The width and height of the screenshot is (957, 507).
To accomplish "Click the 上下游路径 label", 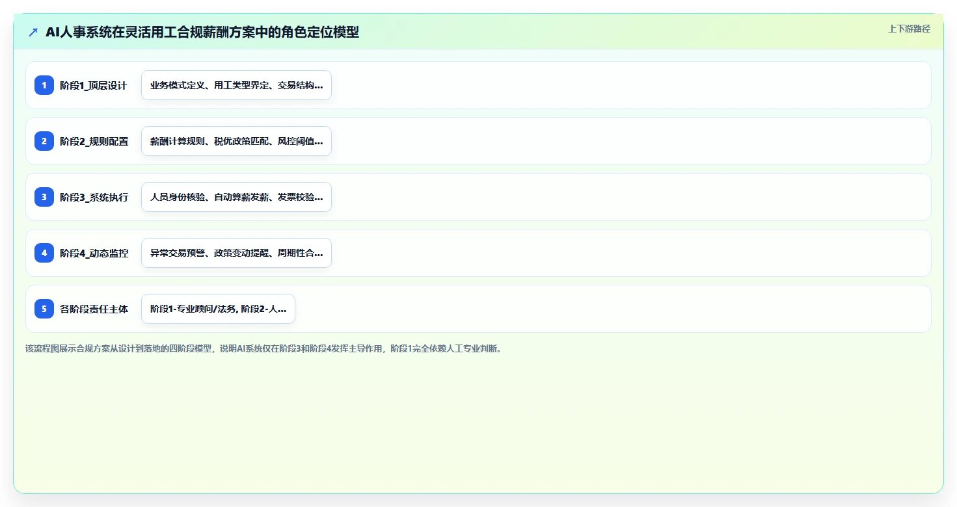I will (x=909, y=29).
